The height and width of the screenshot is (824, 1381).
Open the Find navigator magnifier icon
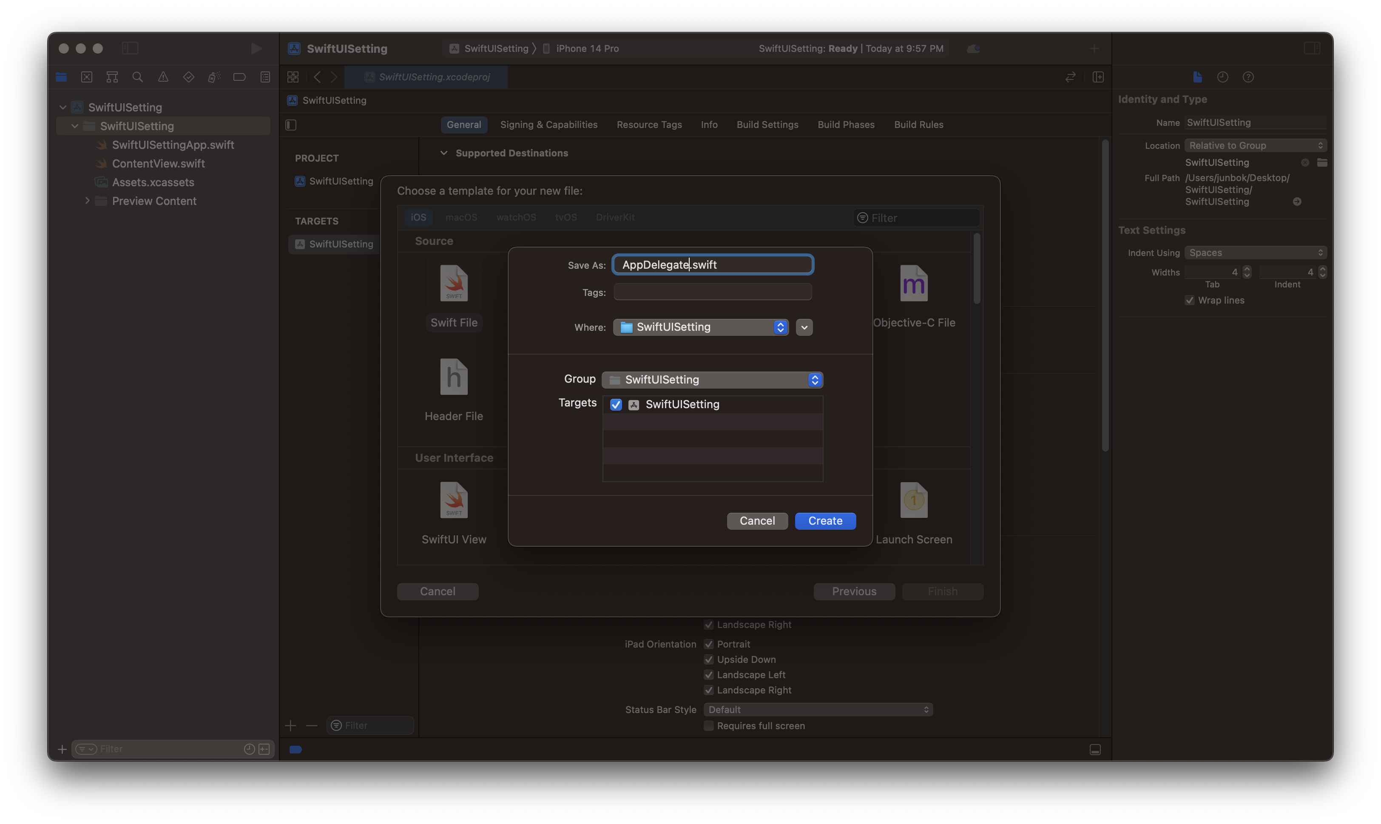point(138,77)
